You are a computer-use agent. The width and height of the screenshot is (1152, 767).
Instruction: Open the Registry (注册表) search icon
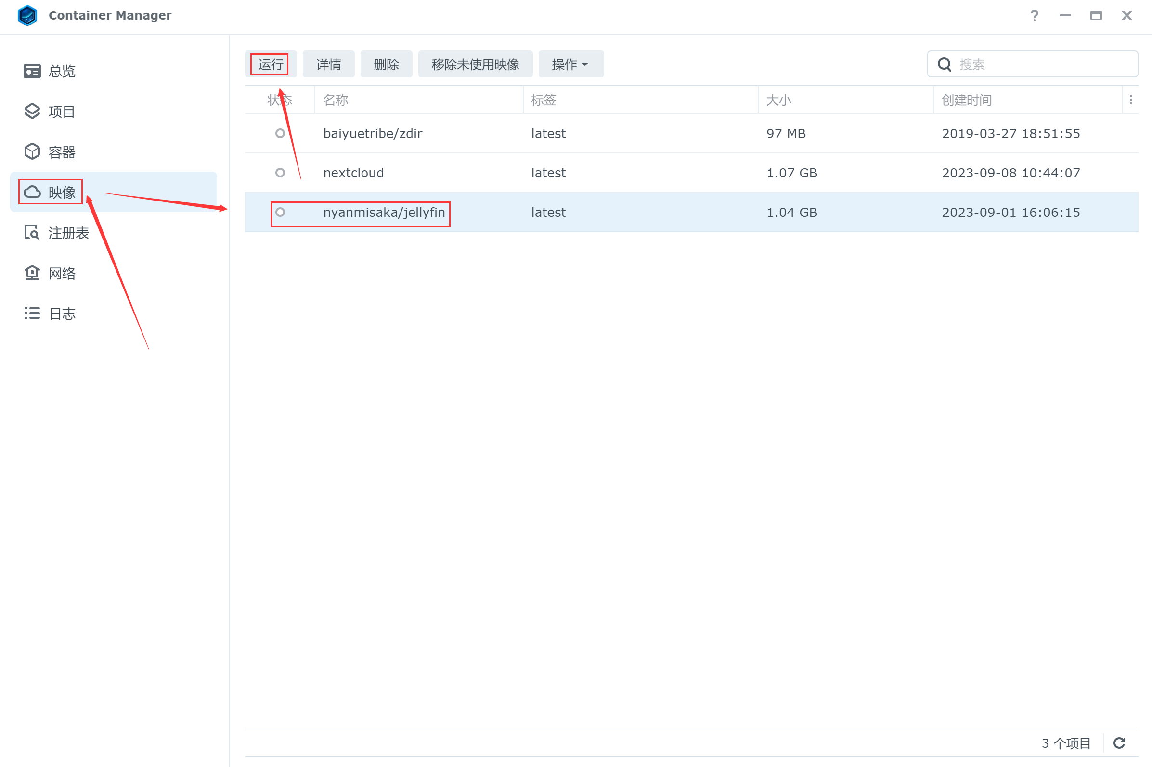32,232
